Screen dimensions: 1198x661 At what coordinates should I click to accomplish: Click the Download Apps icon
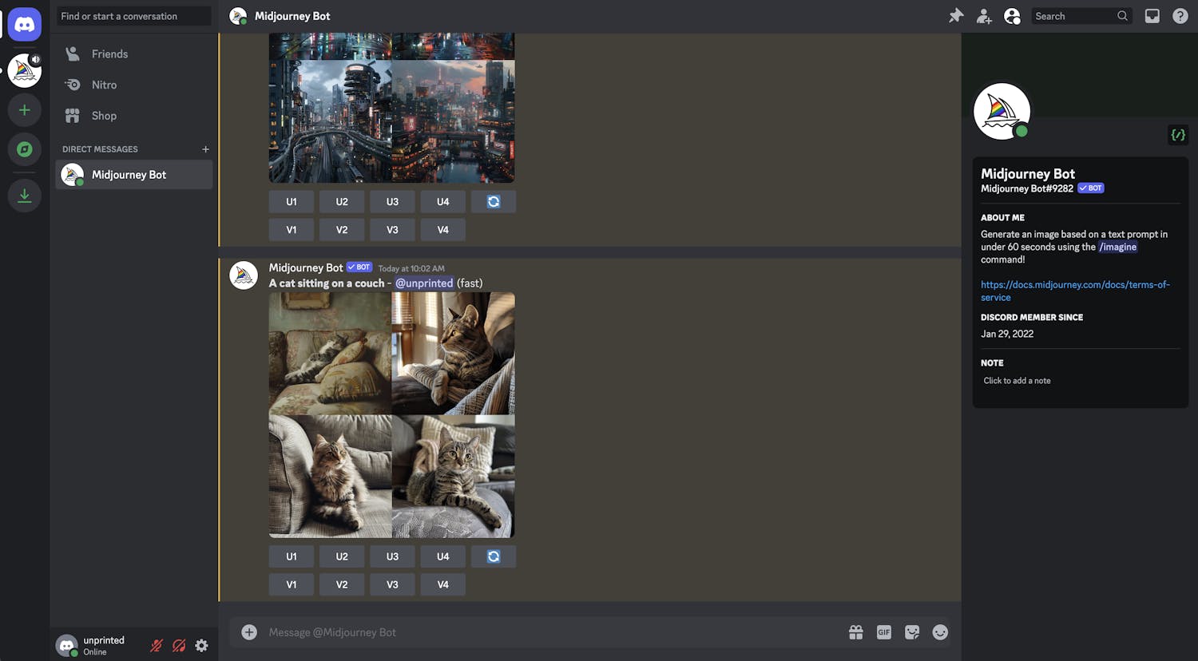(x=25, y=196)
